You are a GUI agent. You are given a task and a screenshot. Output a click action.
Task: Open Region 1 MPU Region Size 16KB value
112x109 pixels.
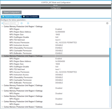coord(58,34)
